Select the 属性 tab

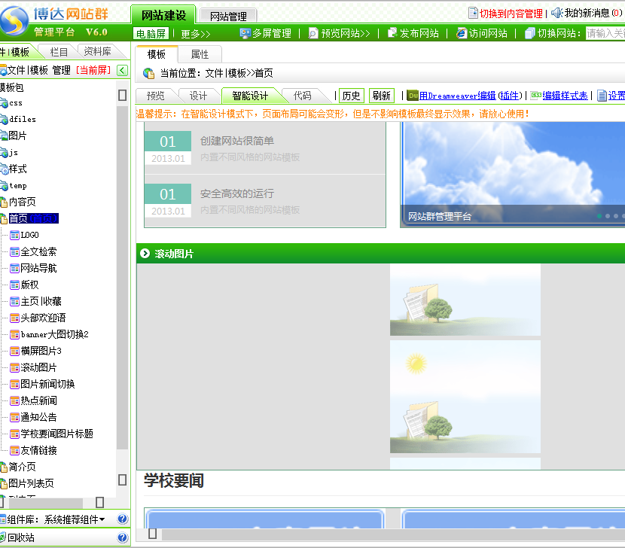[x=200, y=54]
